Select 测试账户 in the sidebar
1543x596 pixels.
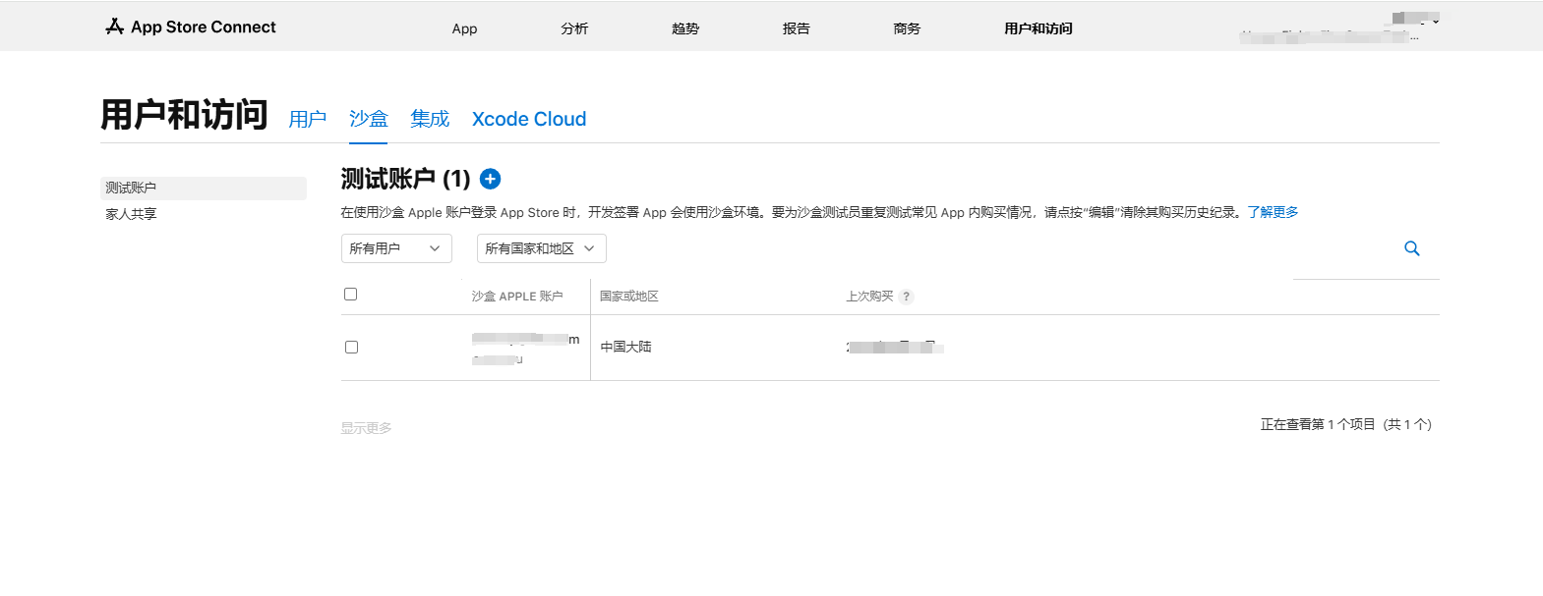coord(204,188)
